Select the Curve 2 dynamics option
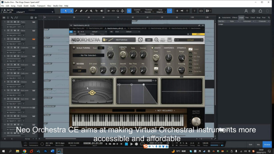274x154 pixels. click(191, 68)
